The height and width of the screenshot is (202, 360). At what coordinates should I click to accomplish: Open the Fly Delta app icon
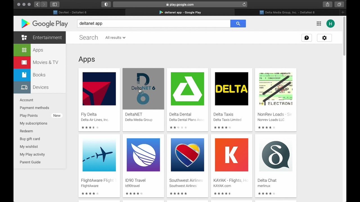tap(99, 89)
